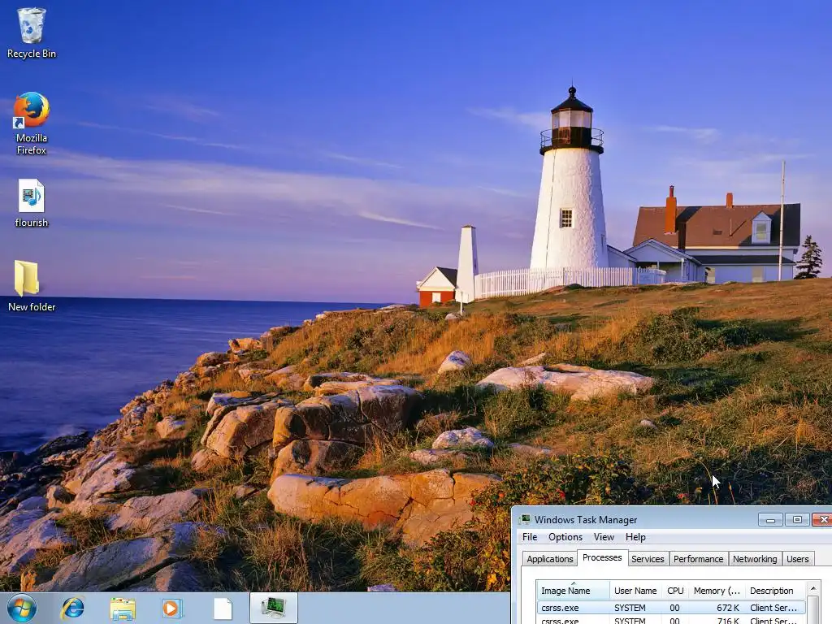Open the Windows Start menu orb
832x624 pixels.
[22, 608]
